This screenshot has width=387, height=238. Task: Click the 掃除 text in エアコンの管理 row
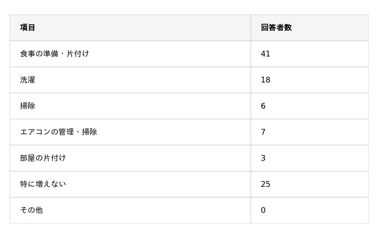point(89,132)
